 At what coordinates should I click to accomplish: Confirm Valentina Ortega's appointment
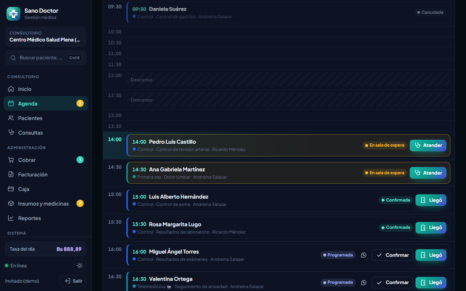(392, 283)
